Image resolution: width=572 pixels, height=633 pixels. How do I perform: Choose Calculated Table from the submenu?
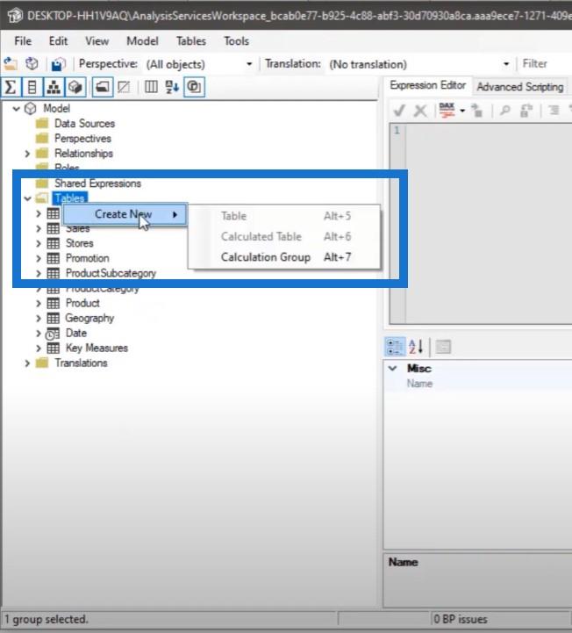[286, 236]
